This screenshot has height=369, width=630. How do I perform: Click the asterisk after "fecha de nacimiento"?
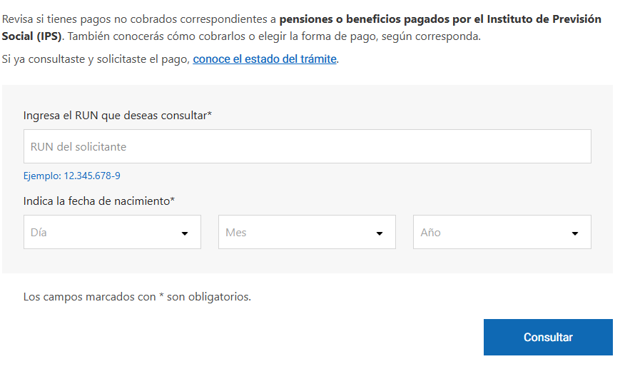coord(173,201)
